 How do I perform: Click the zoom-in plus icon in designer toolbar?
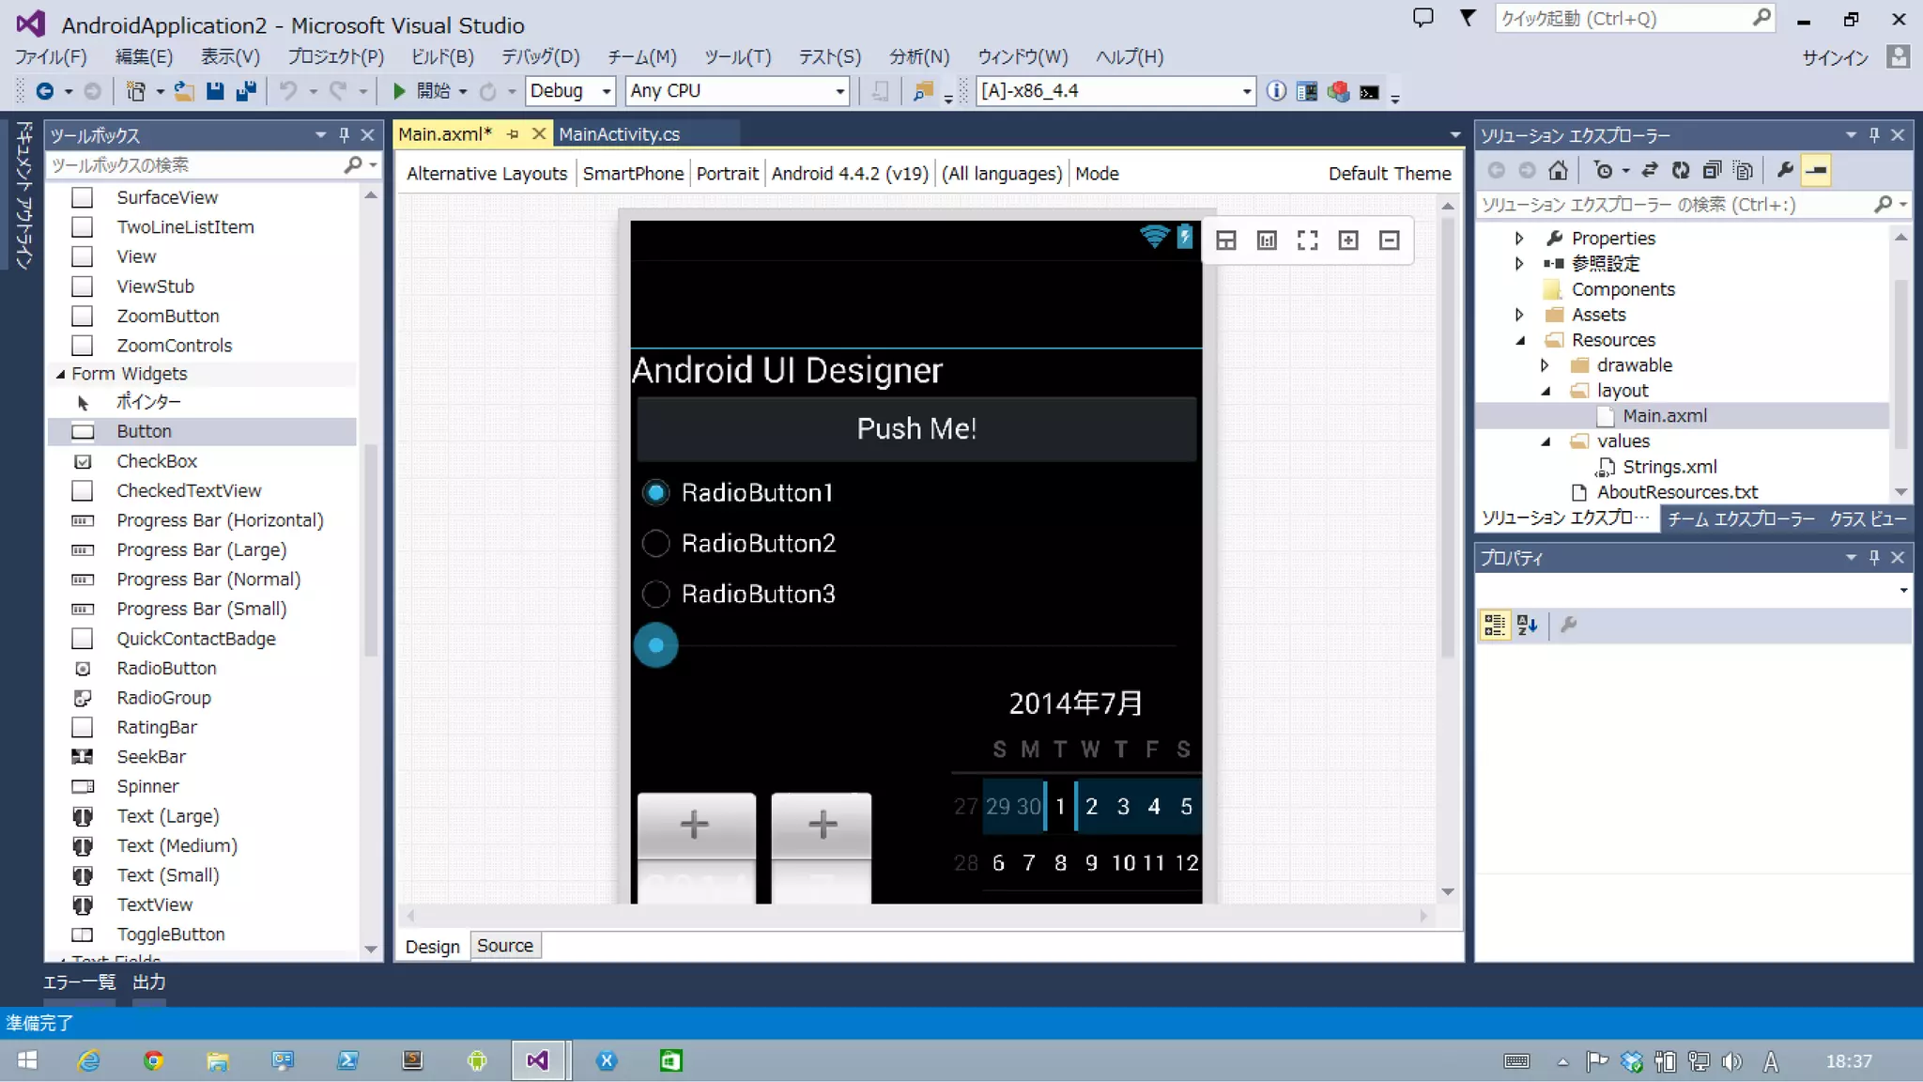pyautogui.click(x=1348, y=240)
